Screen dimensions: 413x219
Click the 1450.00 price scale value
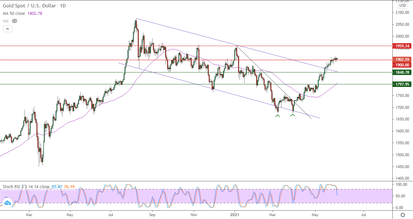[x=402, y=167]
